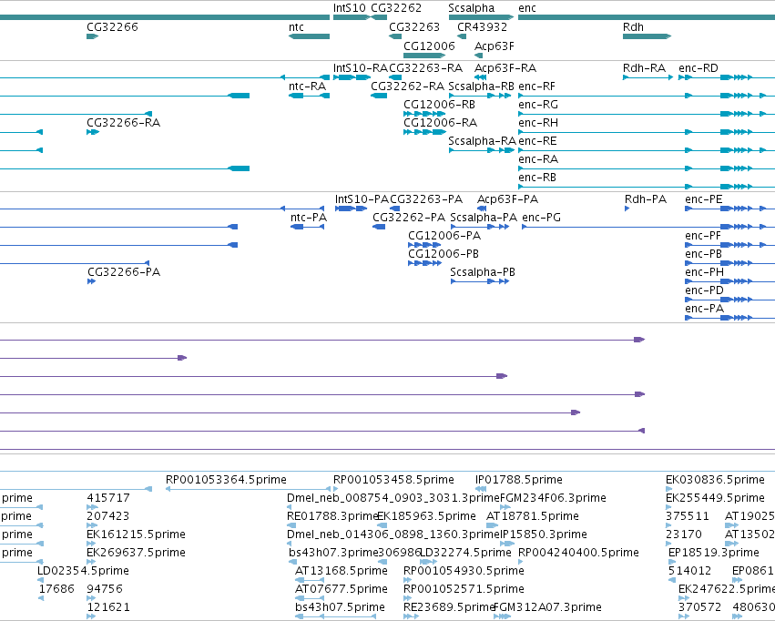Select protein Acp63F-PA
Screen dimensions: 775x621
[482, 209]
